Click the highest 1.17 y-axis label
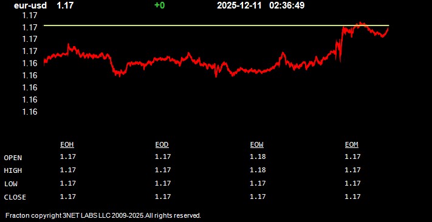 [29, 16]
